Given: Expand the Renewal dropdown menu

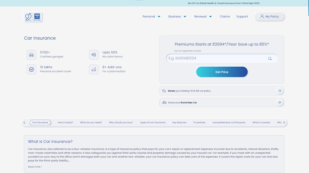Looking at the screenshot, I should 203,17.
